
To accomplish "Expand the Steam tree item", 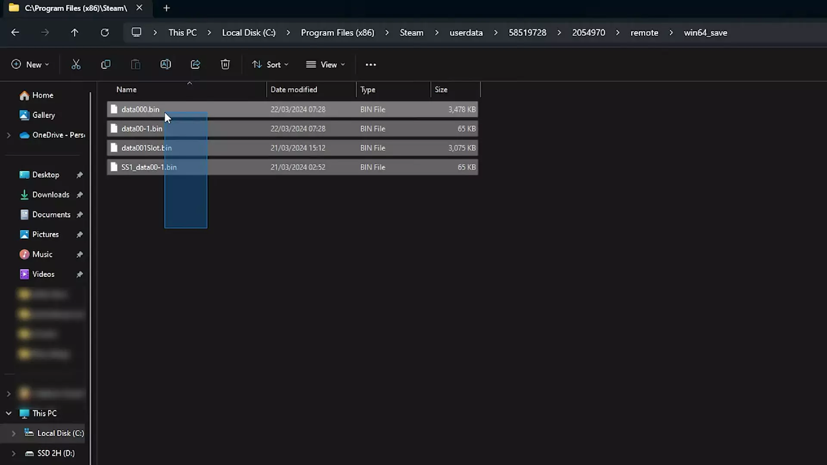I will point(437,32).
